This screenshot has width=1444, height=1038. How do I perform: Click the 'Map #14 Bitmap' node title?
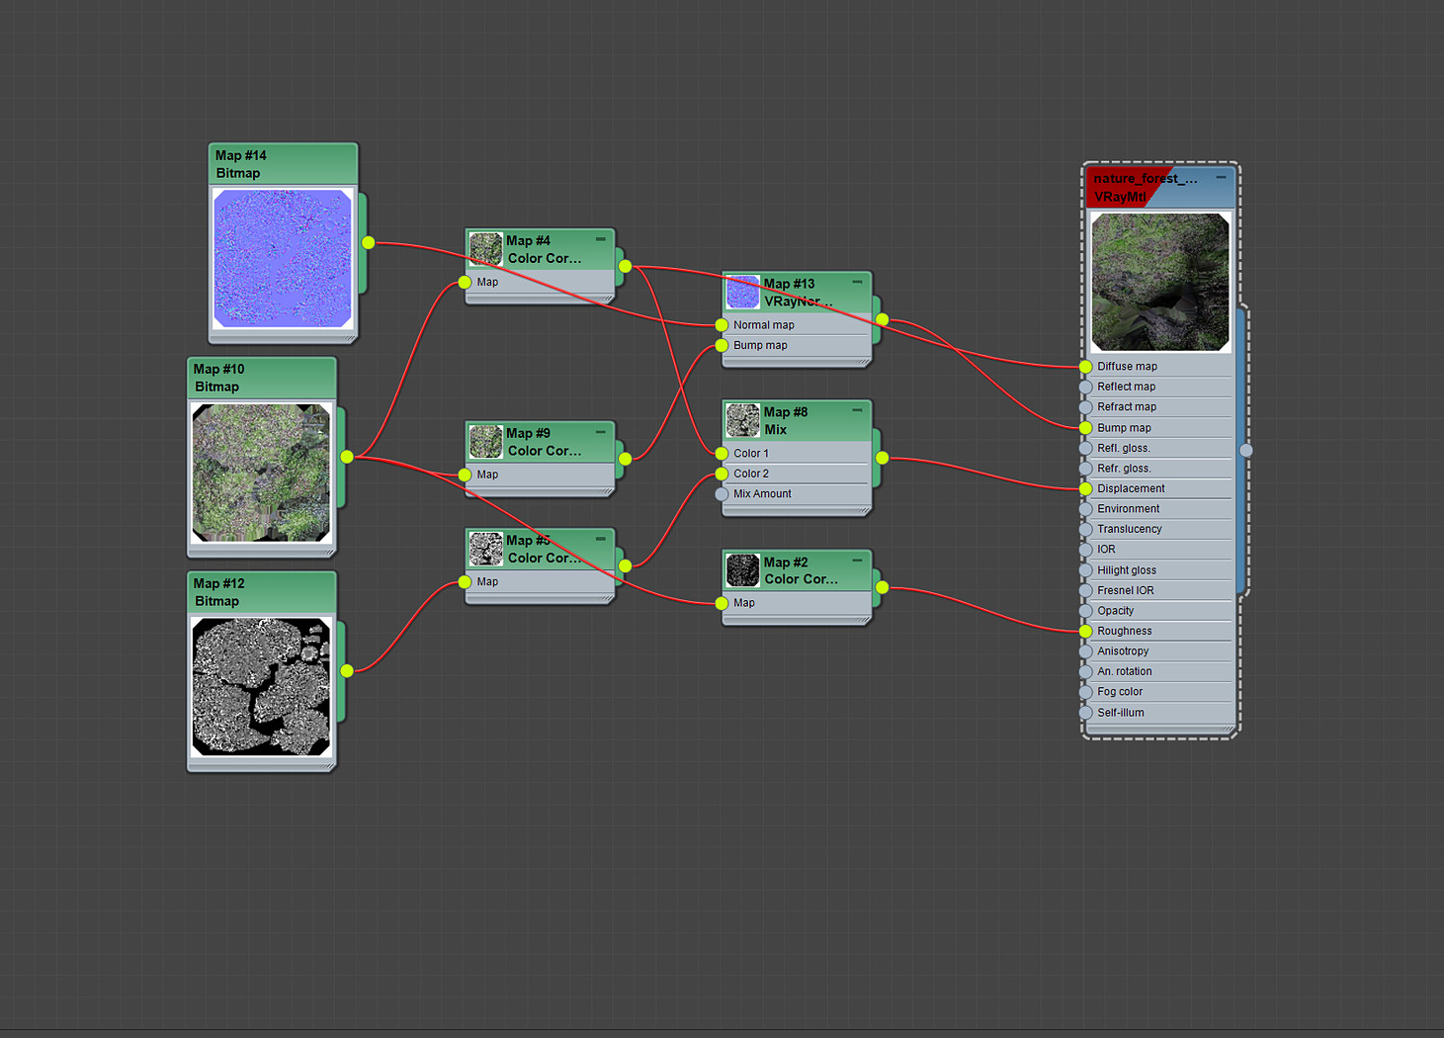(241, 164)
